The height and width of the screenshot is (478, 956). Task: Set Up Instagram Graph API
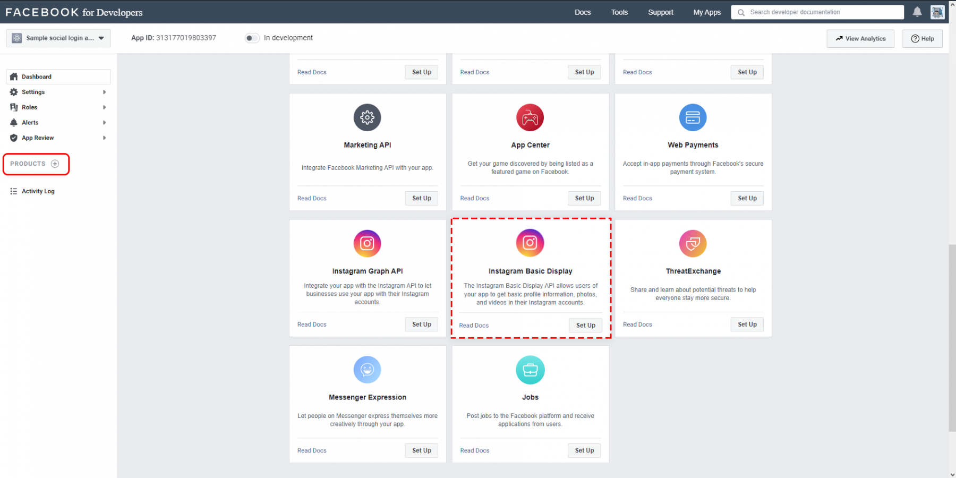click(x=422, y=325)
